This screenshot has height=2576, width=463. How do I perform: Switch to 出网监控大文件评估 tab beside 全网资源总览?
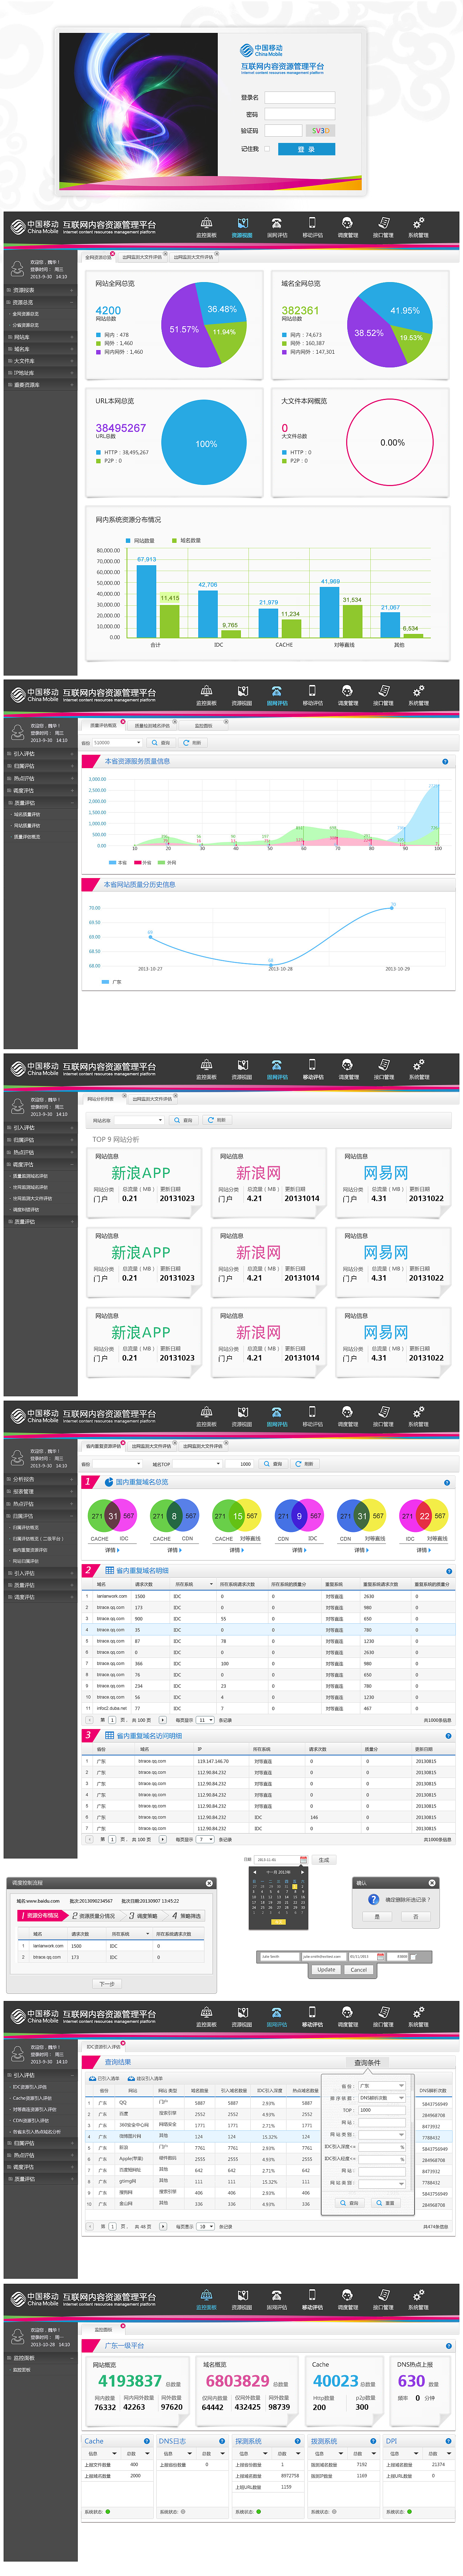coord(143,257)
